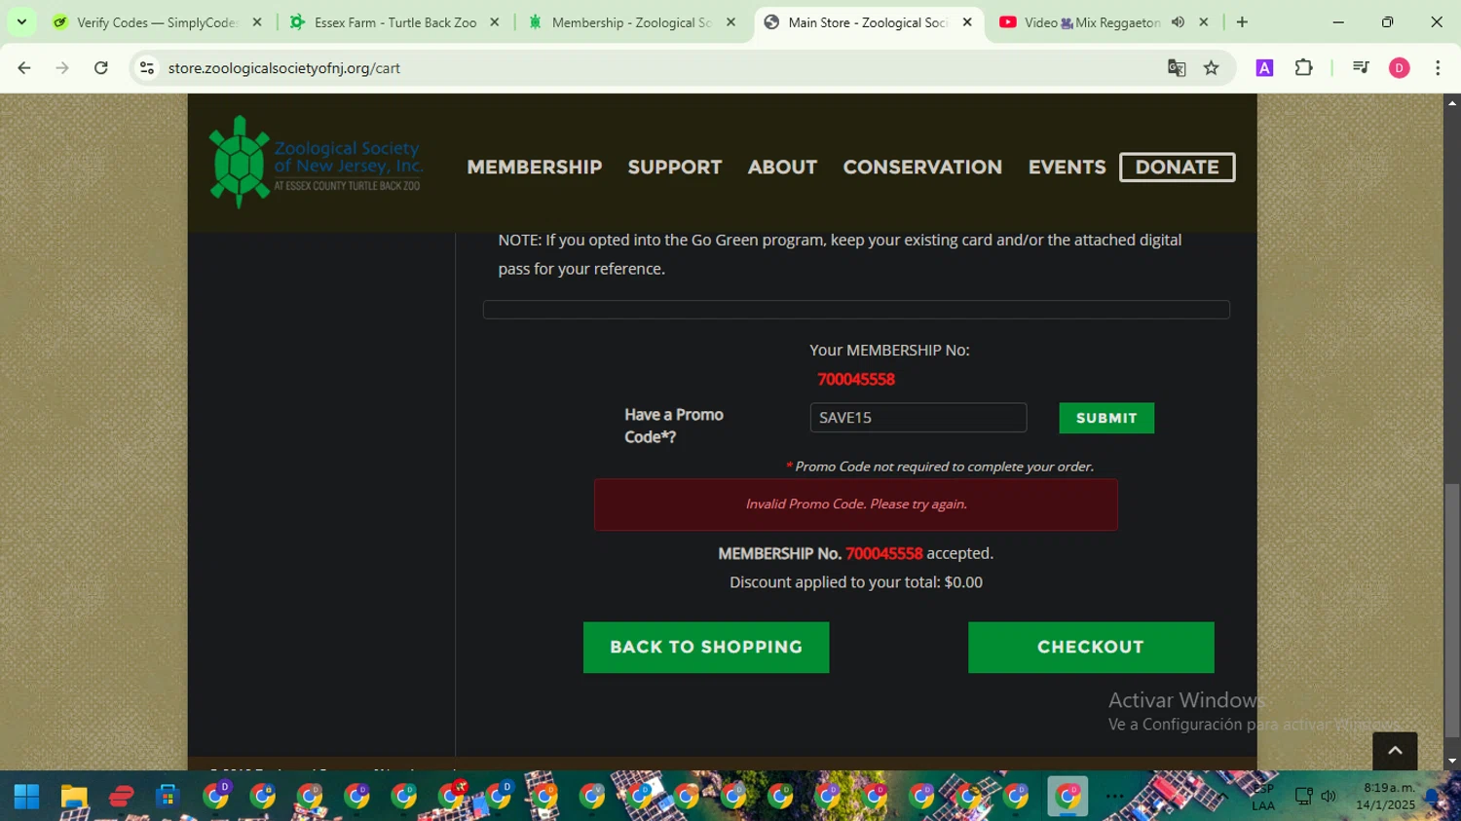View site information for the store
Image resolution: width=1461 pixels, height=821 pixels.
(147, 68)
